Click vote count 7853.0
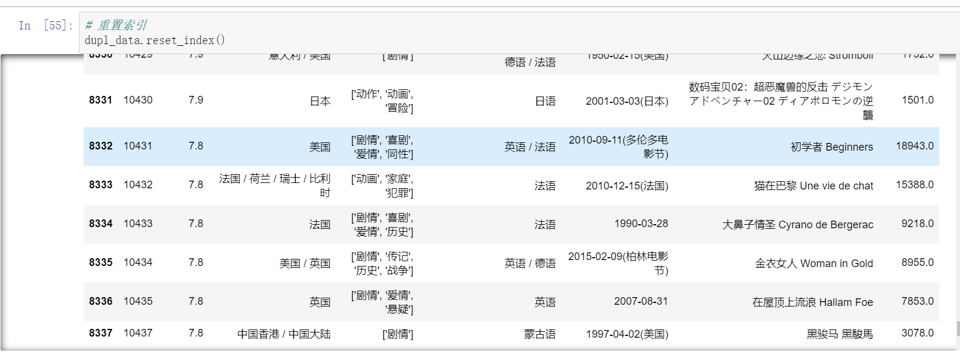960x353 pixels. (918, 301)
